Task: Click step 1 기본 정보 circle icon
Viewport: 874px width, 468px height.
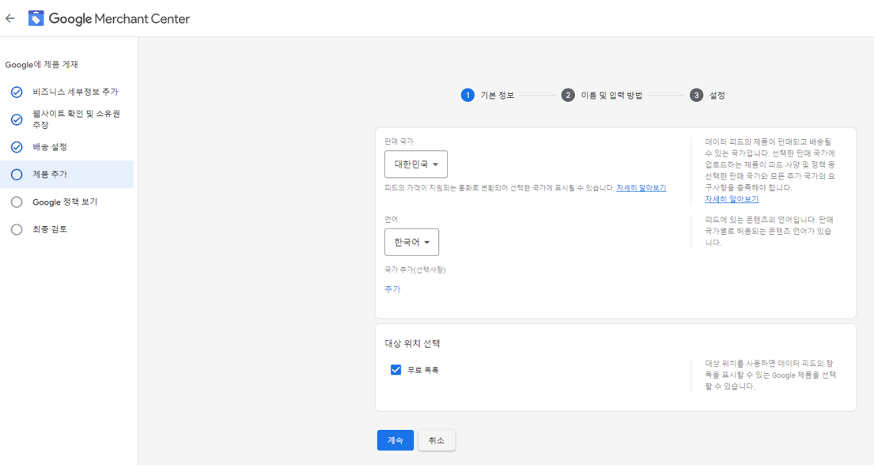Action: pos(467,95)
